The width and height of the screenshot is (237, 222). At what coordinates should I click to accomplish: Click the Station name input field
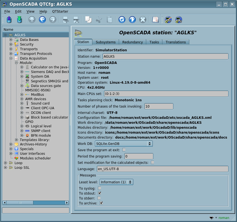pyautogui.click(x=165, y=57)
